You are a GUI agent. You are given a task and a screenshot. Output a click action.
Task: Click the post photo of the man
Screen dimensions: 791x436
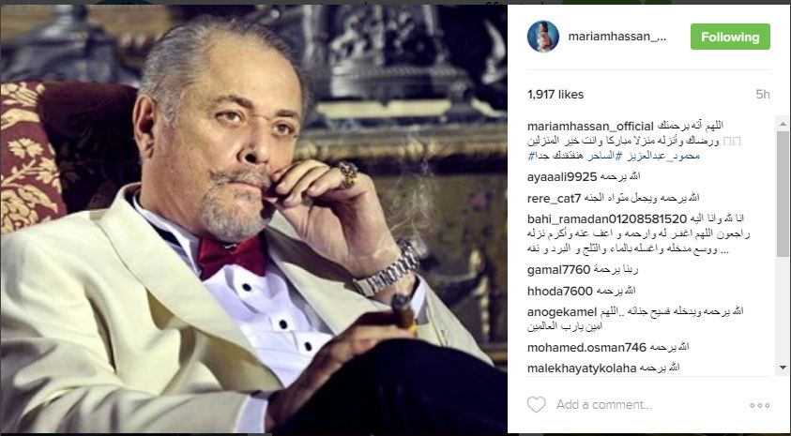[x=253, y=218]
